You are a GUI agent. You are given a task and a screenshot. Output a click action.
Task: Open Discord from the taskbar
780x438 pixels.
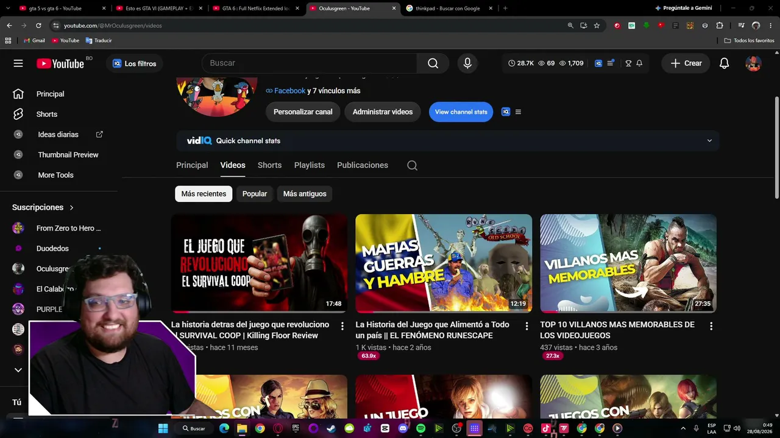(x=403, y=428)
